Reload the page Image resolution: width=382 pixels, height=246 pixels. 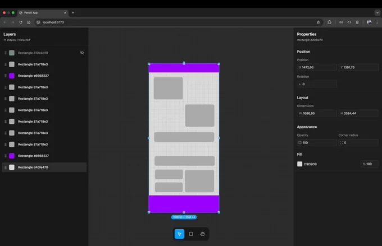[x=21, y=22]
